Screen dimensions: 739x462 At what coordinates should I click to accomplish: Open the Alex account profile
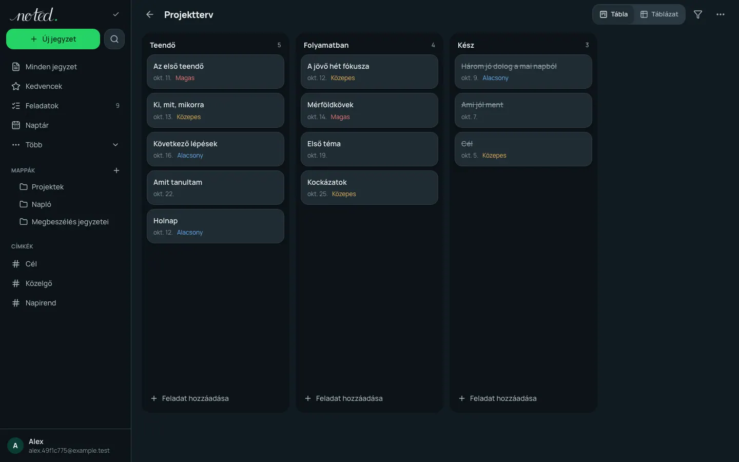click(x=66, y=446)
